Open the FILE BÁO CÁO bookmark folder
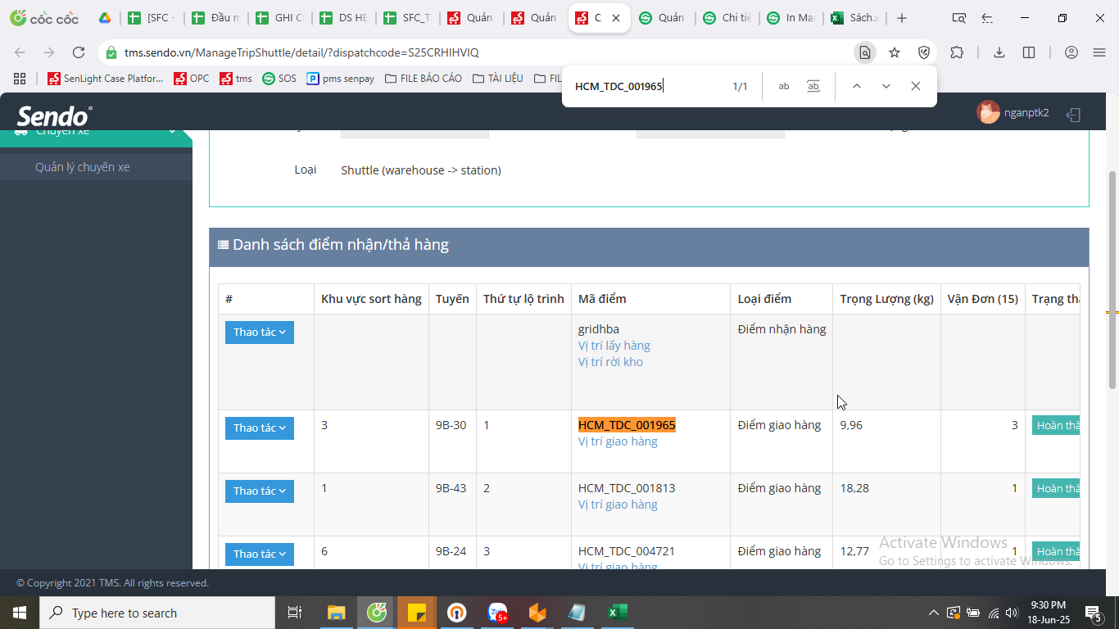Viewport: 1119px width, 629px height. click(x=423, y=79)
